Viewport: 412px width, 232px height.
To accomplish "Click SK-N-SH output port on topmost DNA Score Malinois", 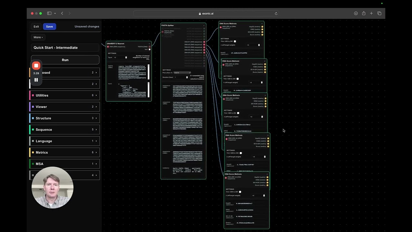I will pyautogui.click(x=262, y=32).
